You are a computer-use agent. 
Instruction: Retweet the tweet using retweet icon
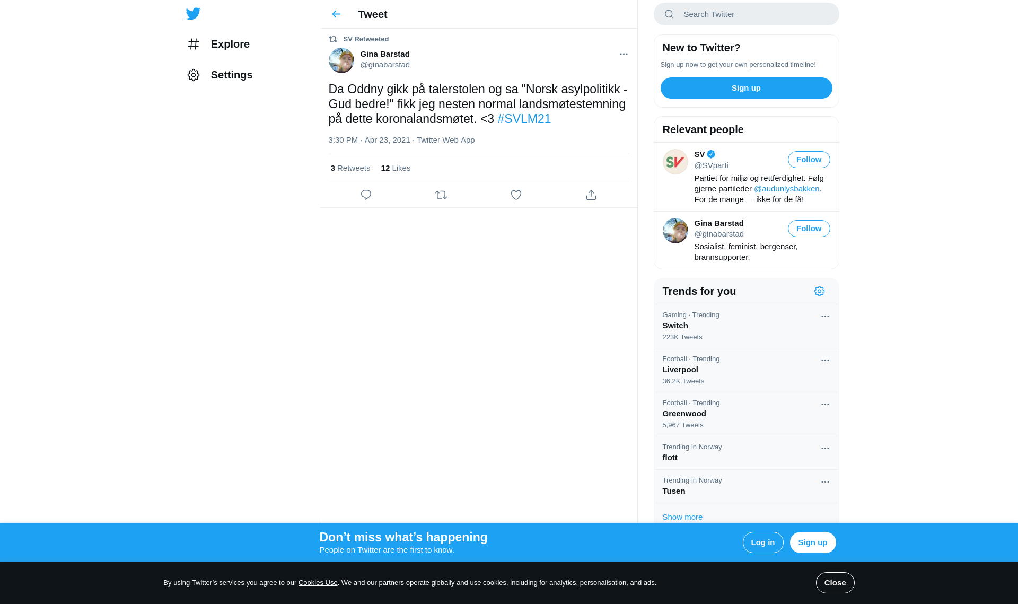click(x=441, y=195)
